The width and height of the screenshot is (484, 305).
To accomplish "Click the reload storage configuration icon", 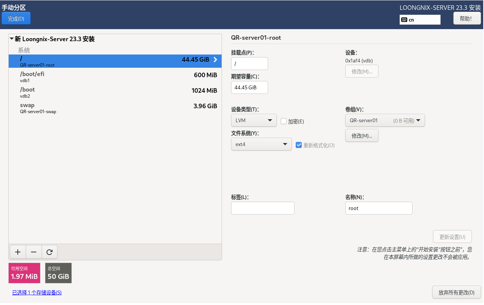I will coord(50,252).
